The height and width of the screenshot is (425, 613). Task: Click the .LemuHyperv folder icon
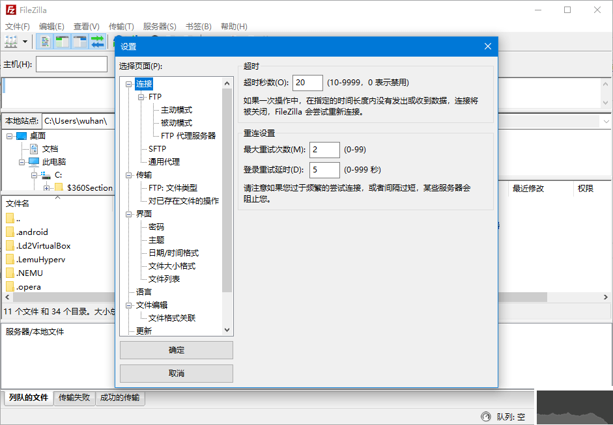pos(10,260)
